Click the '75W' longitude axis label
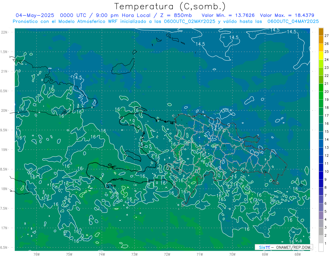This screenshot has height=258, width=334. coord(69,254)
